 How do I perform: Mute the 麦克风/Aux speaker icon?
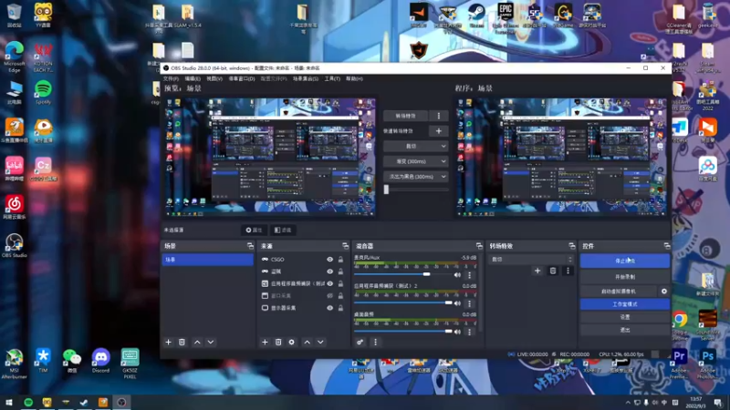click(458, 275)
